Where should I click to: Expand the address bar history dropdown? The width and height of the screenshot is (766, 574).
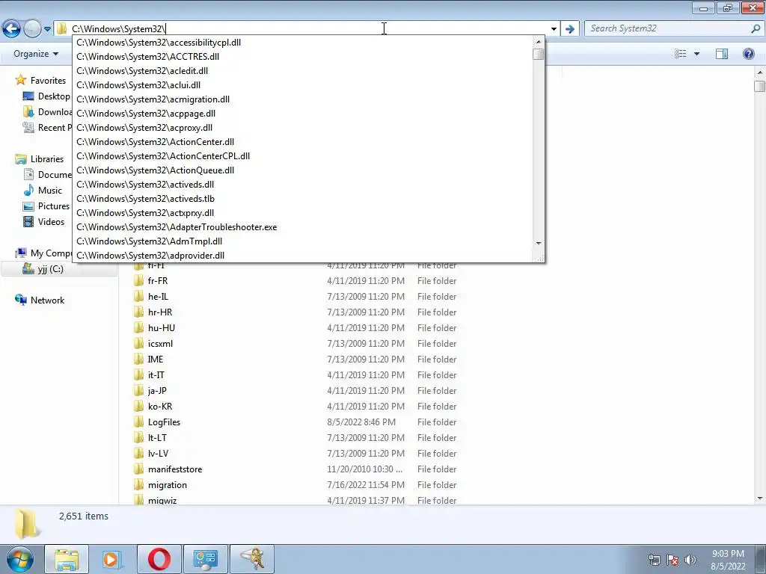554,29
